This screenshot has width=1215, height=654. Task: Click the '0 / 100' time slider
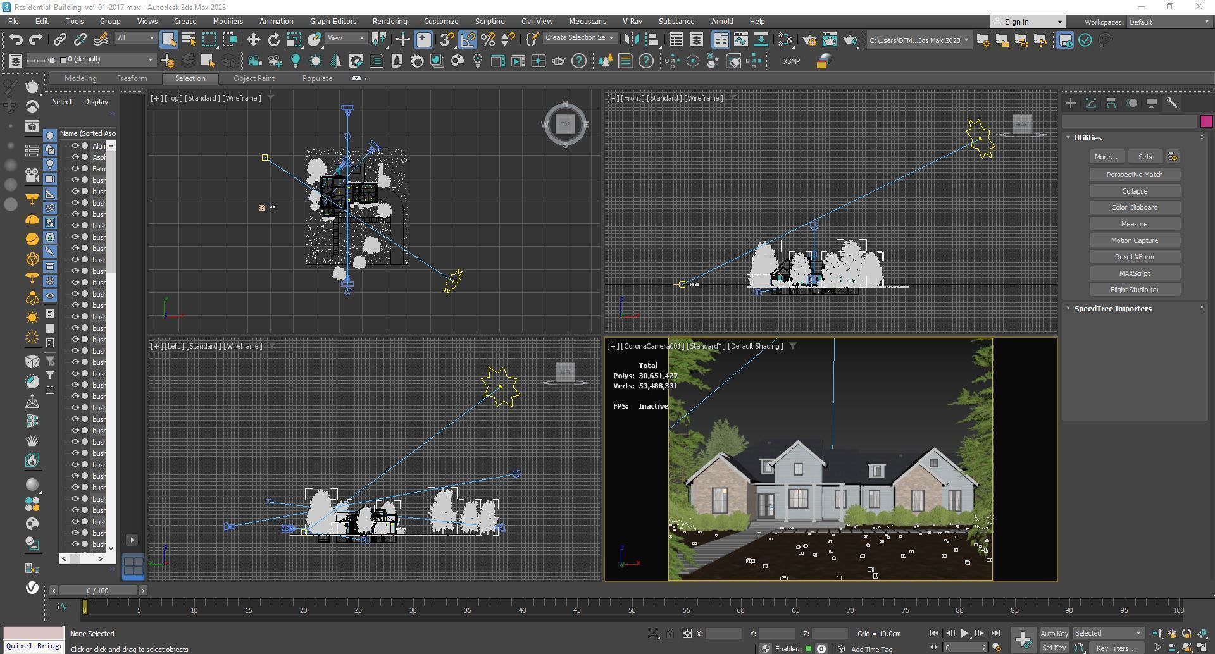tap(97, 591)
